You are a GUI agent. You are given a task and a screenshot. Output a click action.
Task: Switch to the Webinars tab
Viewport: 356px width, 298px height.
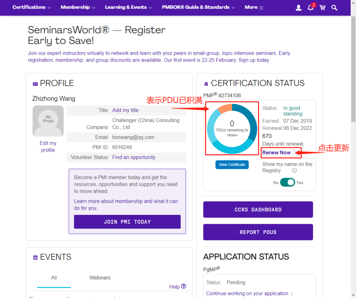(100, 278)
